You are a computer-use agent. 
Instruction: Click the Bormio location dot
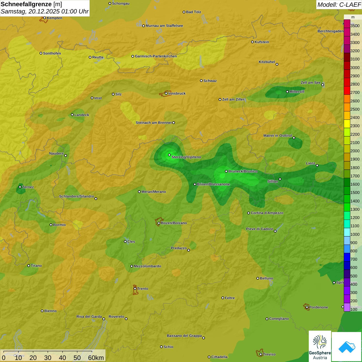(x=51, y=225)
